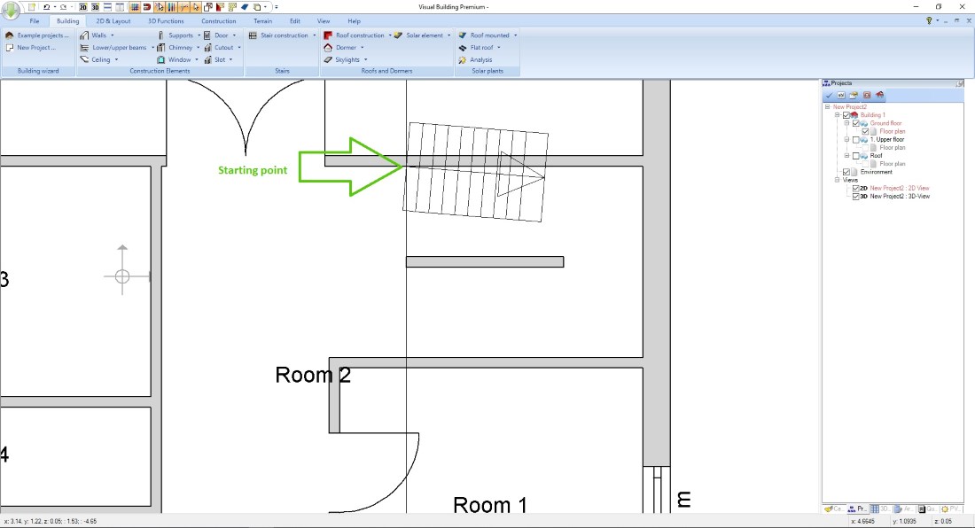The width and height of the screenshot is (975, 528).
Task: Click the green application menu orb
Action: [12, 11]
